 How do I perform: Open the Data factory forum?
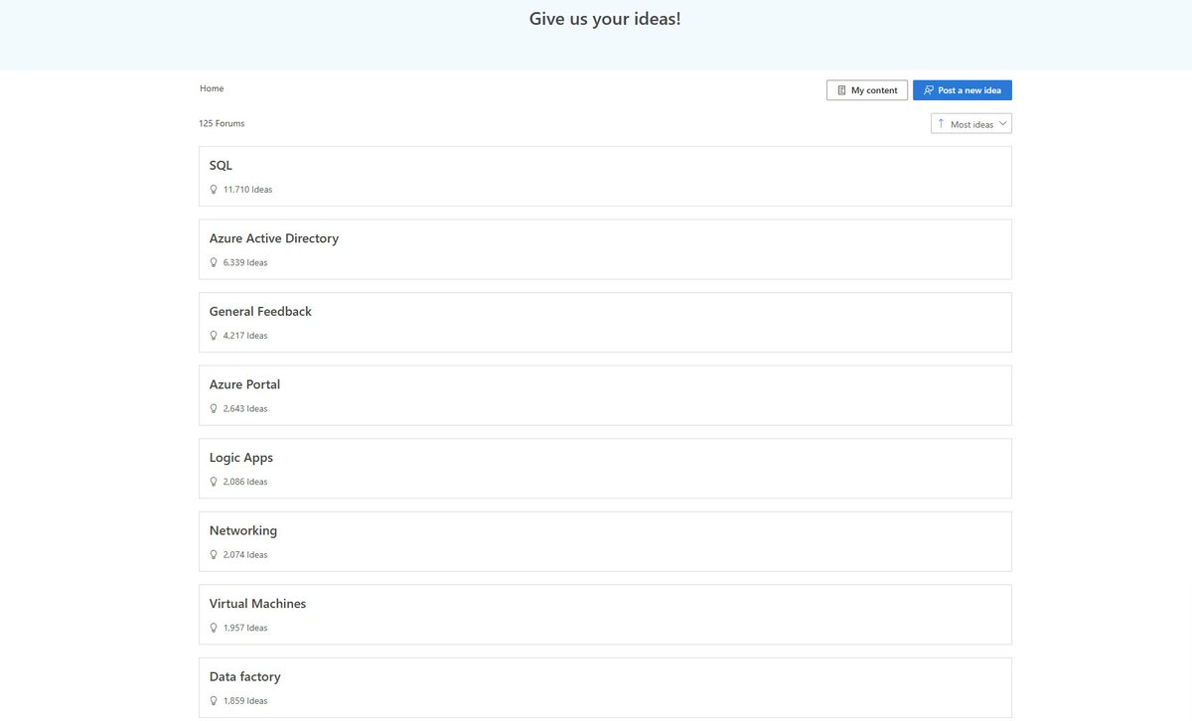click(605, 687)
